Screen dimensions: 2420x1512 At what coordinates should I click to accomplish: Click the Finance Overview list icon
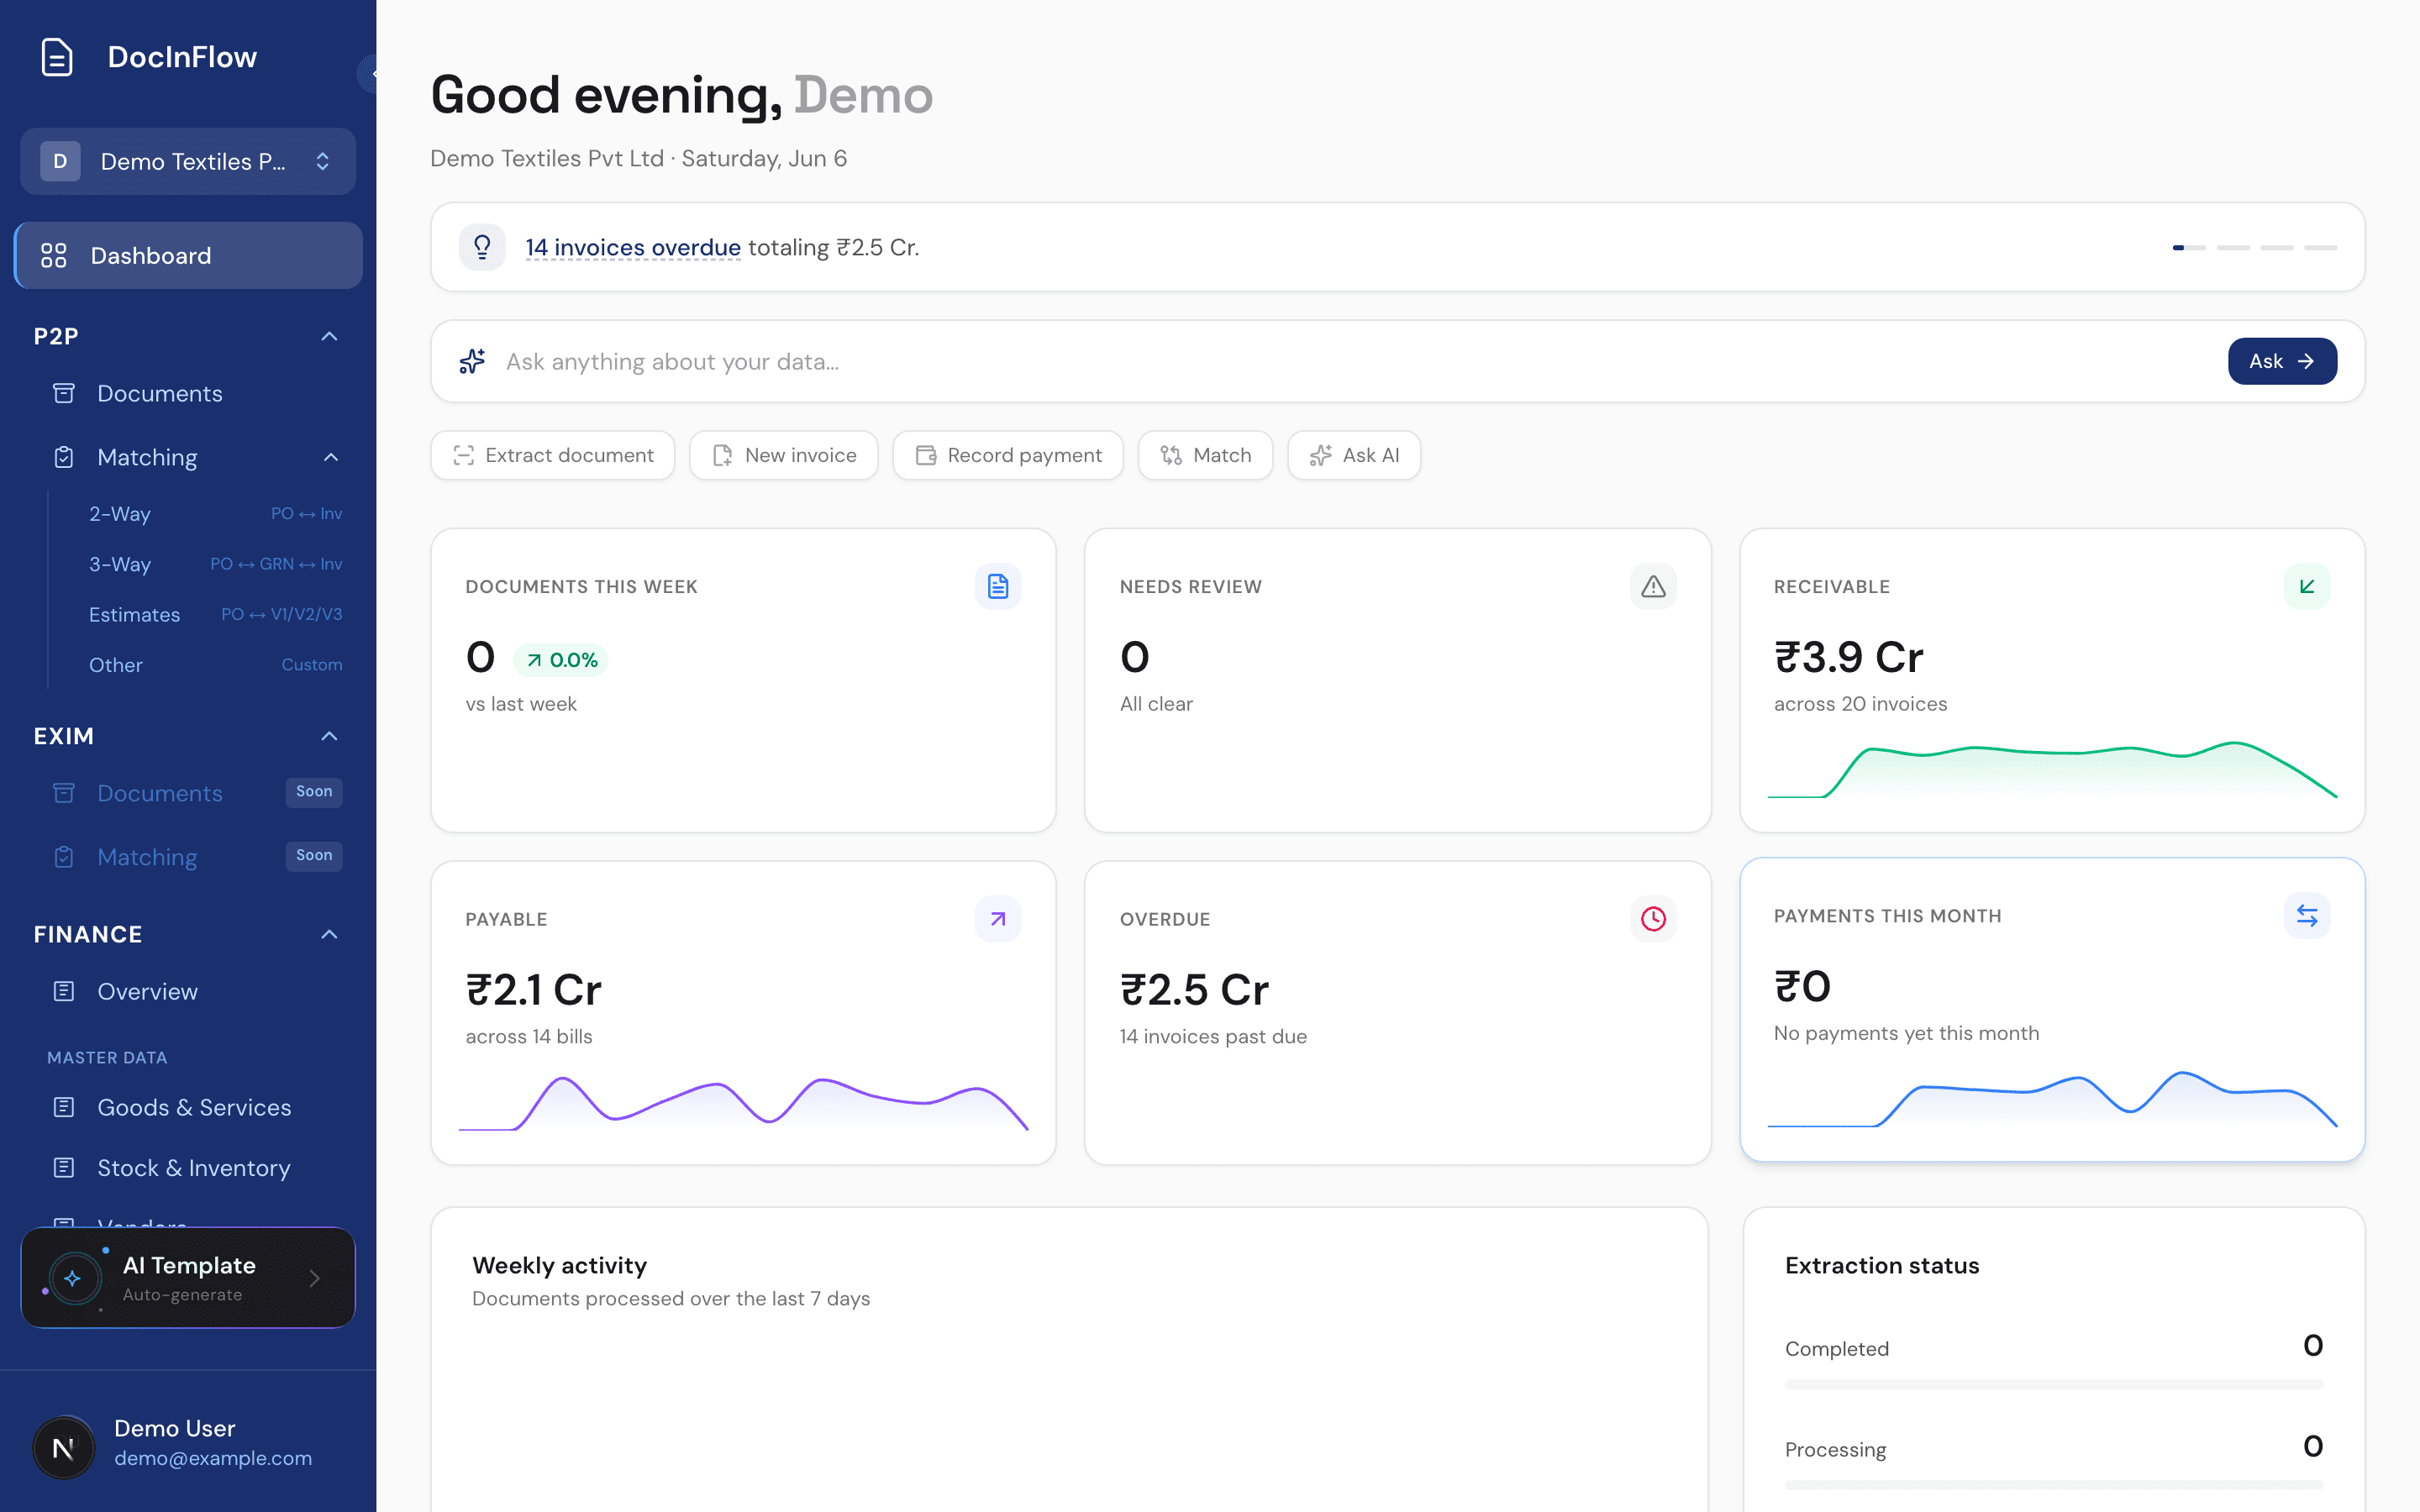coord(64,991)
